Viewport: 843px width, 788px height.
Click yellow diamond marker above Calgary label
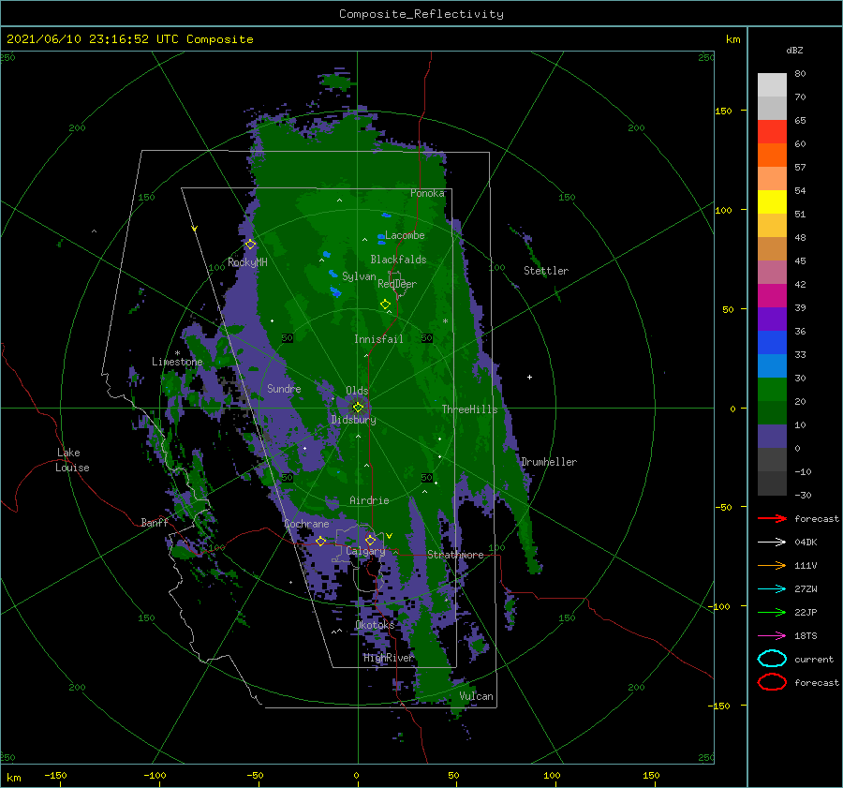370,540
